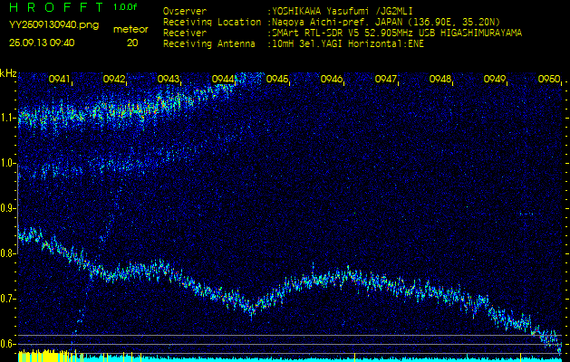Screen dimensions: 570x362
Task: Select the 0943 time marker
Action: (169, 80)
